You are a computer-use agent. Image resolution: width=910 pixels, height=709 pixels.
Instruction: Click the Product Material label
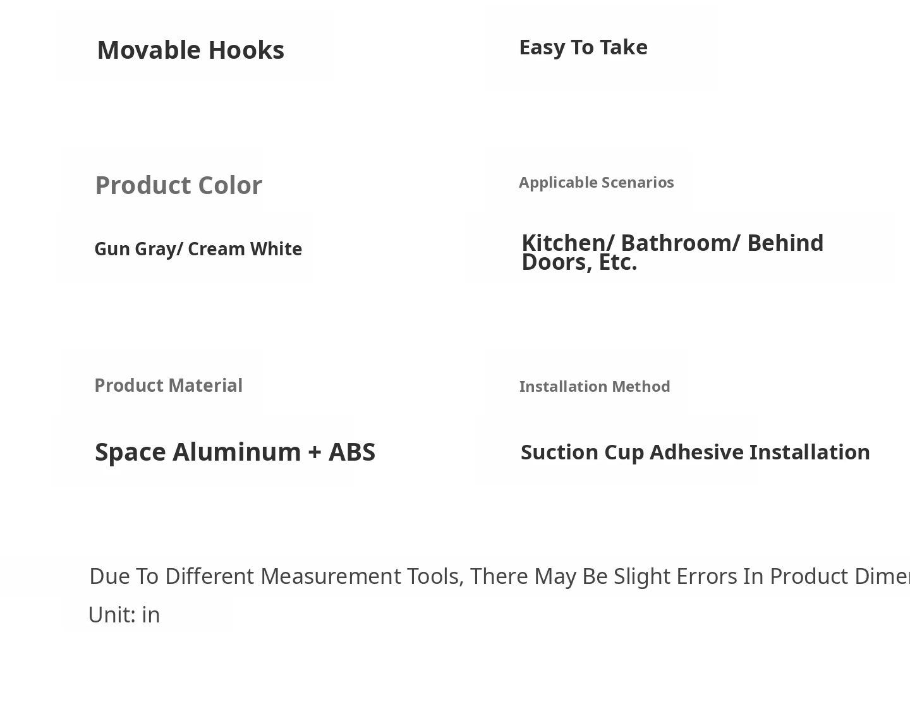tap(168, 385)
